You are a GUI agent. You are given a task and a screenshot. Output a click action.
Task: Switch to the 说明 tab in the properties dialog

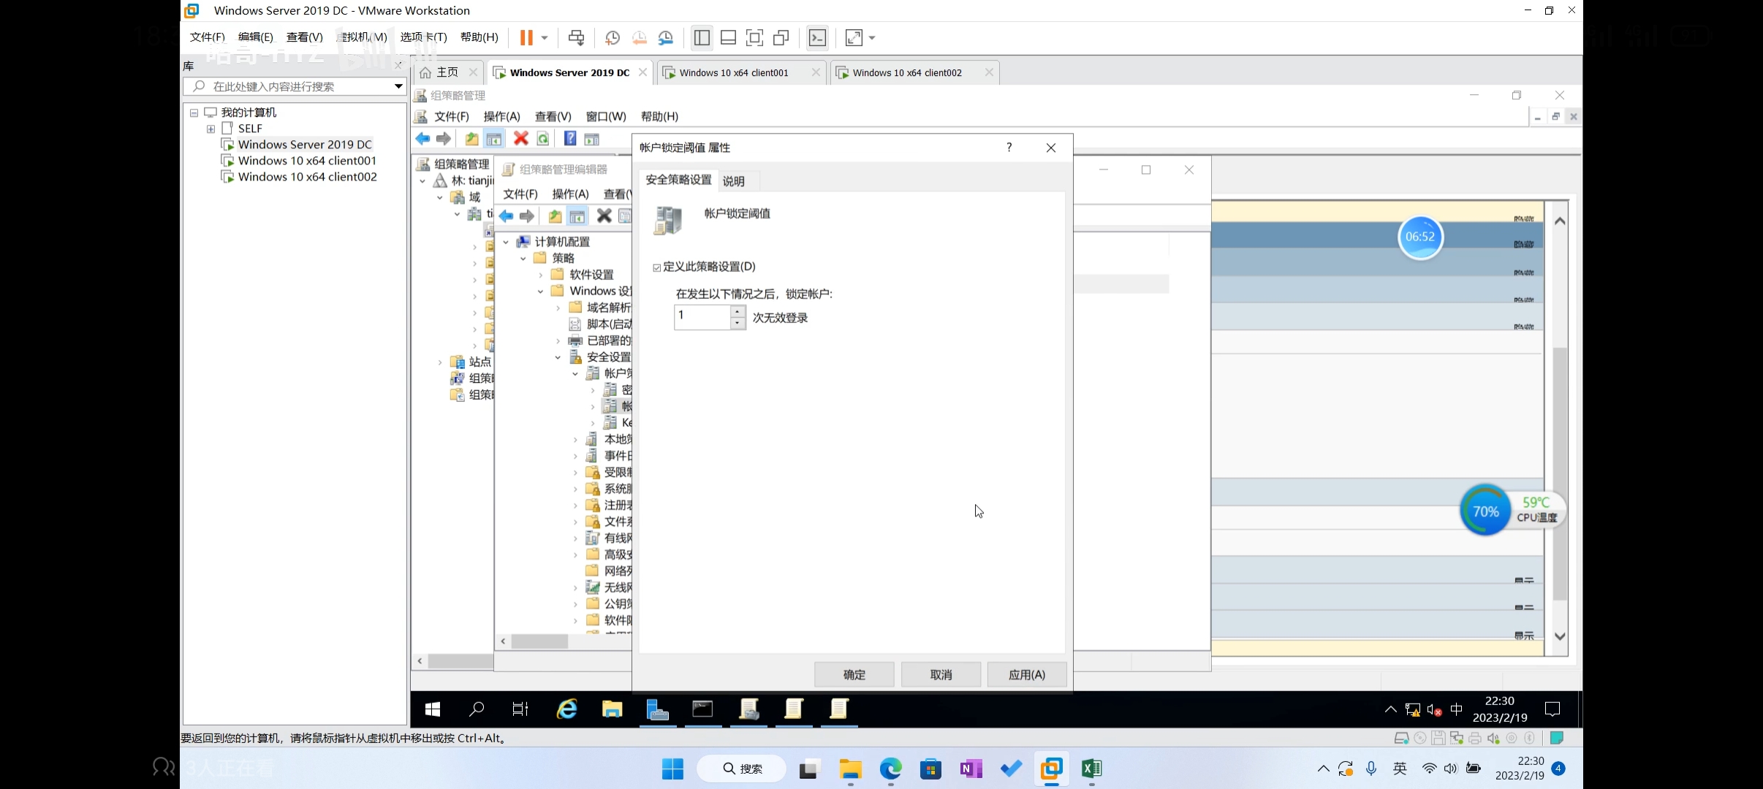[734, 181]
